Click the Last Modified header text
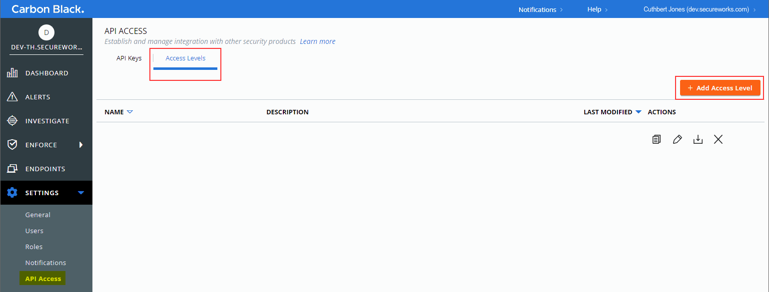 tap(608, 112)
